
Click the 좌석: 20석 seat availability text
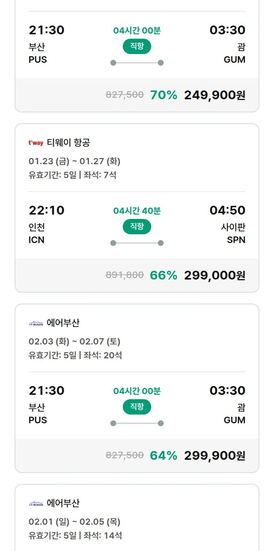tap(103, 355)
